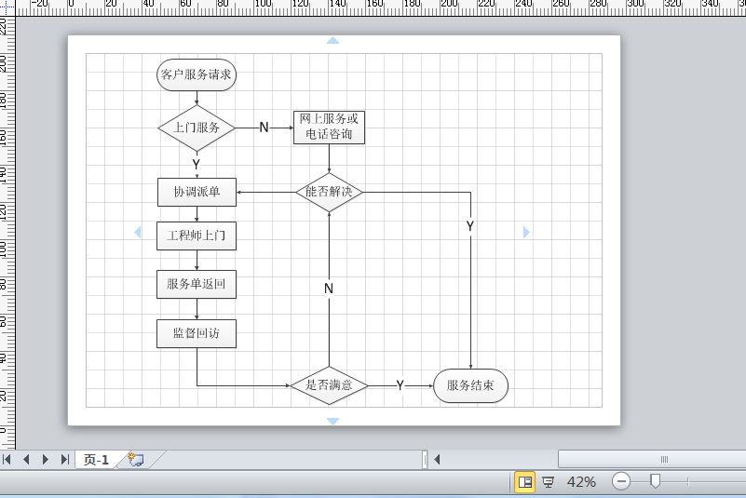This screenshot has width=746, height=498.
Task: Select the 页-1 page tab
Action: pyautogui.click(x=96, y=459)
